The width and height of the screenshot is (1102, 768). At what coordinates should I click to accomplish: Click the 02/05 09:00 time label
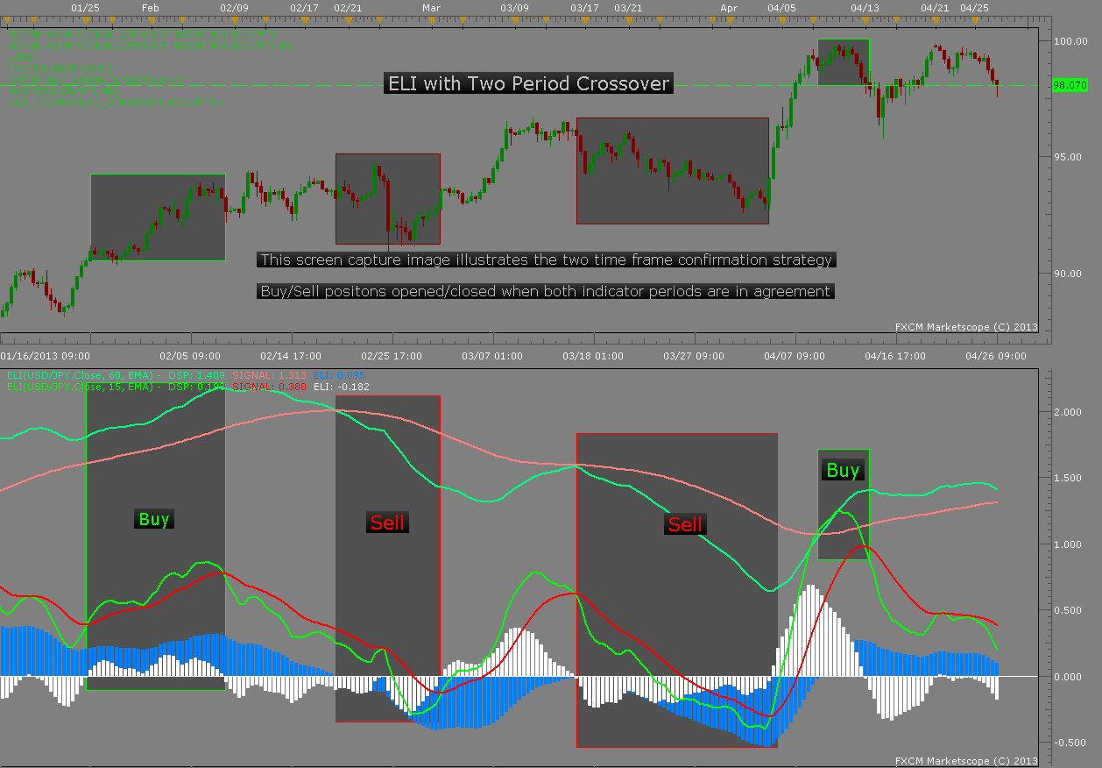[x=190, y=356]
